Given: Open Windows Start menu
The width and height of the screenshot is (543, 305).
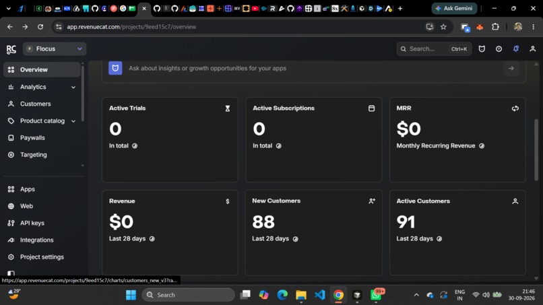Looking at the screenshot, I should [x=131, y=295].
